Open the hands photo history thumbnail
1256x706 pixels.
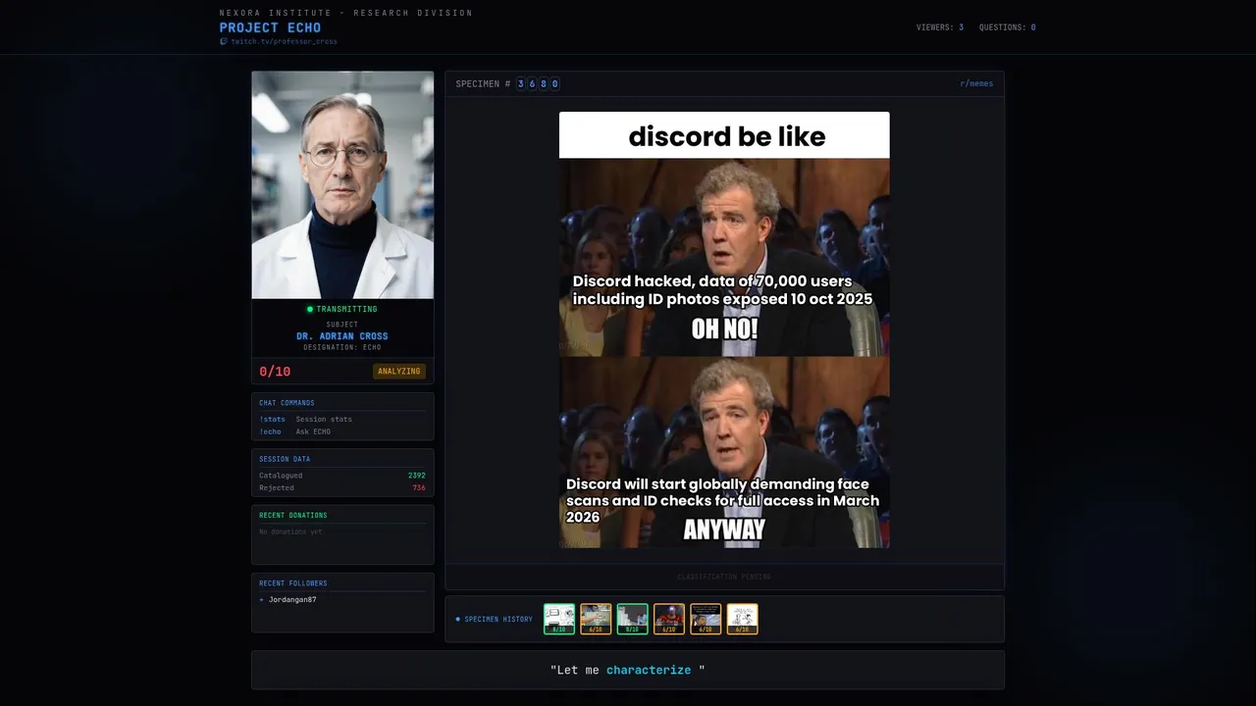coord(596,619)
